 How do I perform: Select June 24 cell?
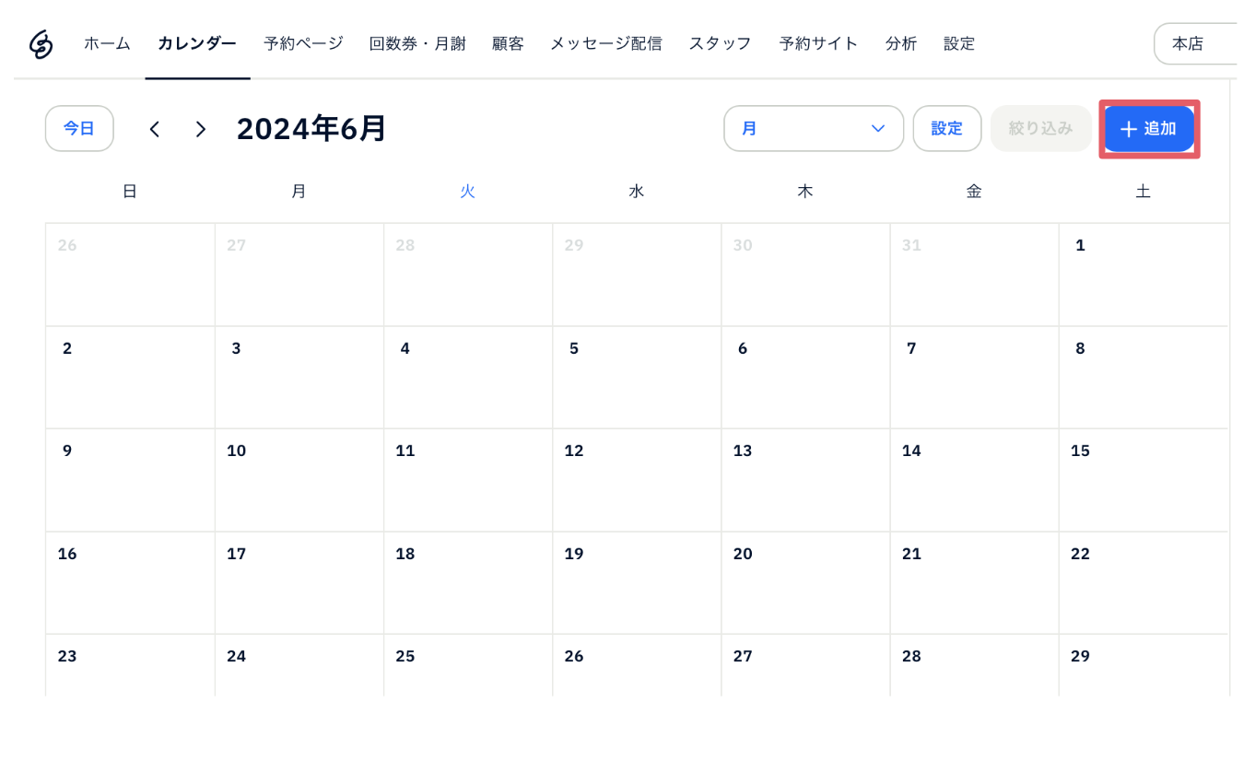pos(299,665)
